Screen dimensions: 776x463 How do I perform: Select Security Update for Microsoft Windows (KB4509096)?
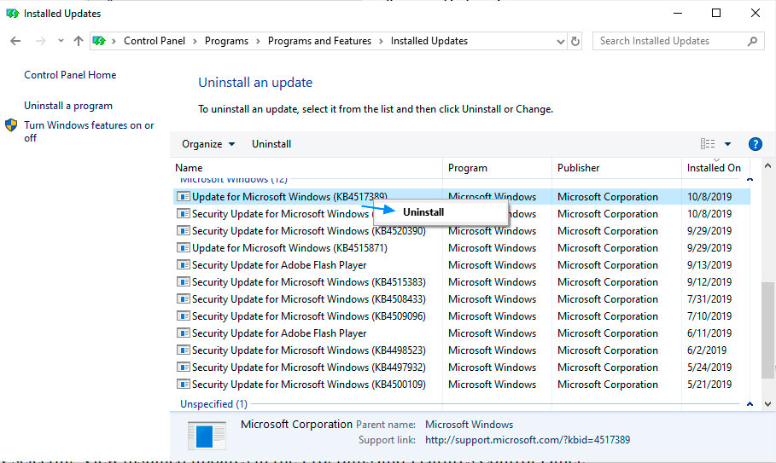click(462, 316)
